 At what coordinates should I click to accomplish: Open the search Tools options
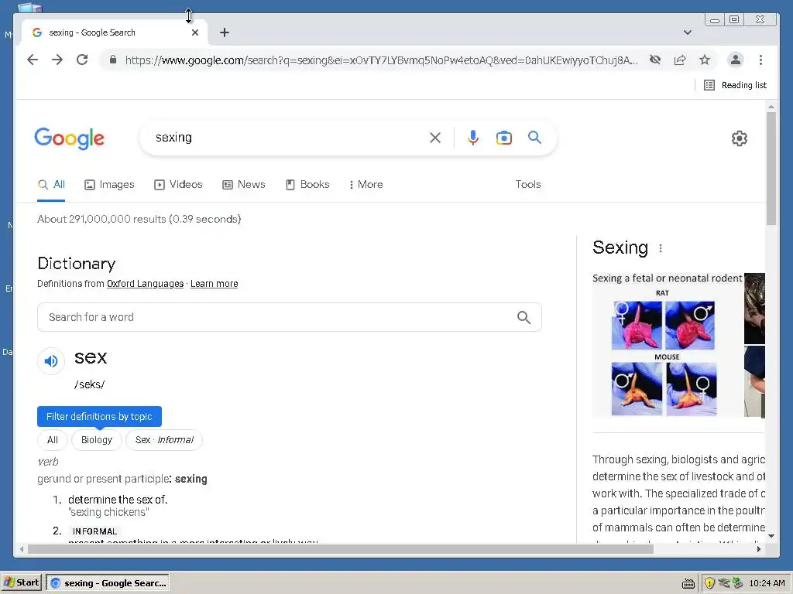(528, 184)
